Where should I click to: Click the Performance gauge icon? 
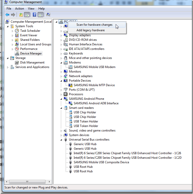(17, 49)
